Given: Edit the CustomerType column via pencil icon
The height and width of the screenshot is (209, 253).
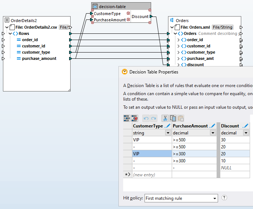Looking at the screenshot, I should click(x=167, y=126).
